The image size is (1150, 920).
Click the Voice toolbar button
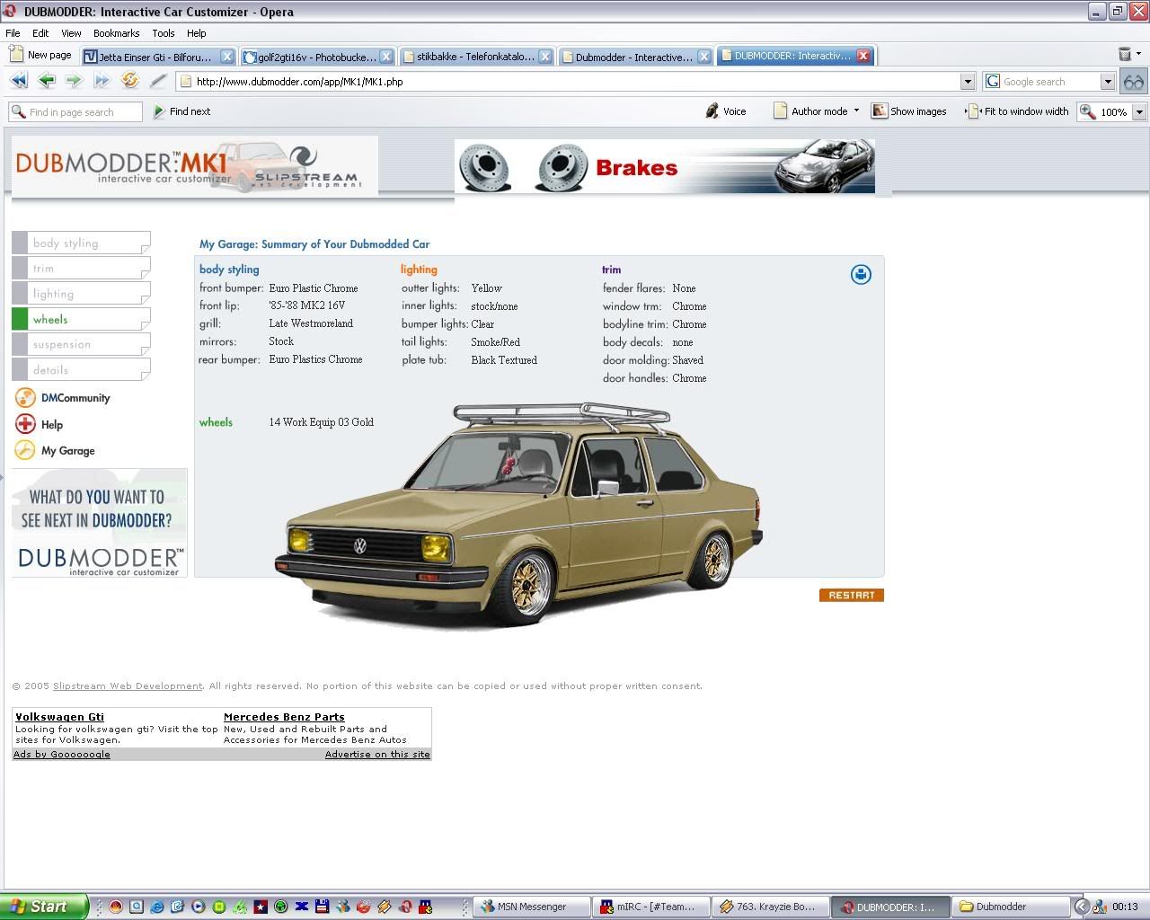726,111
